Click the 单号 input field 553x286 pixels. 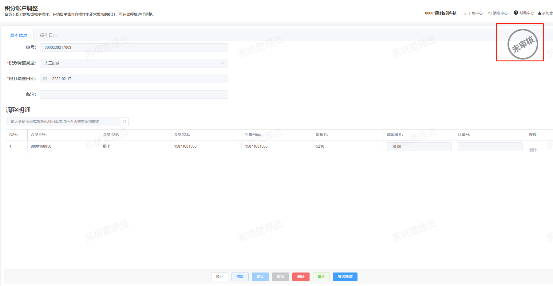point(134,48)
